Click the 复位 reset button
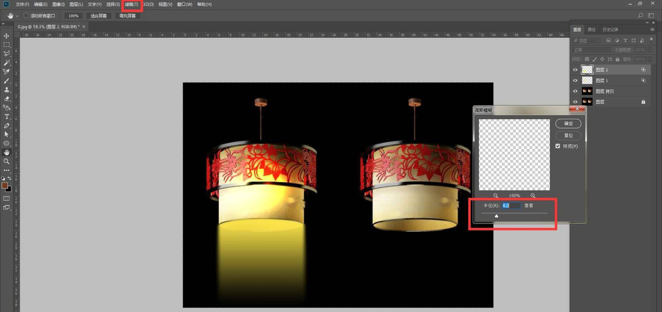The width and height of the screenshot is (662, 312). coord(568,136)
